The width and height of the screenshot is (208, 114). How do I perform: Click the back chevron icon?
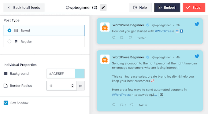pyautogui.click(x=9, y=8)
